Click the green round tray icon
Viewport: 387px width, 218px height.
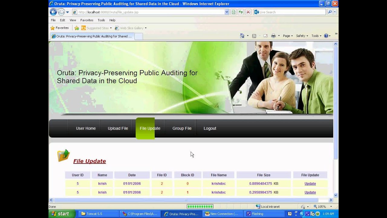317,214
